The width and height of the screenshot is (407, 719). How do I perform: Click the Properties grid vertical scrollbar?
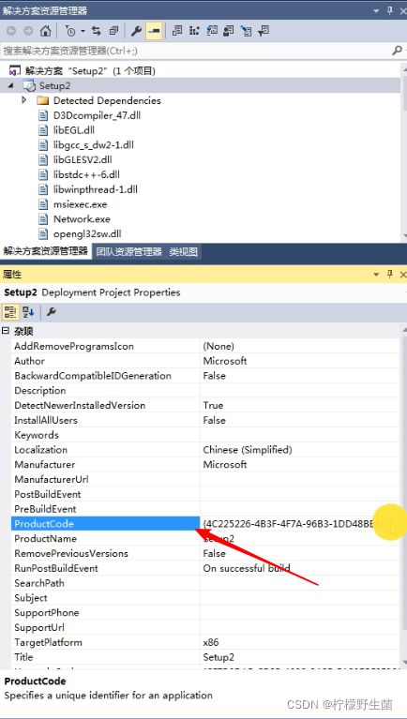point(404,495)
